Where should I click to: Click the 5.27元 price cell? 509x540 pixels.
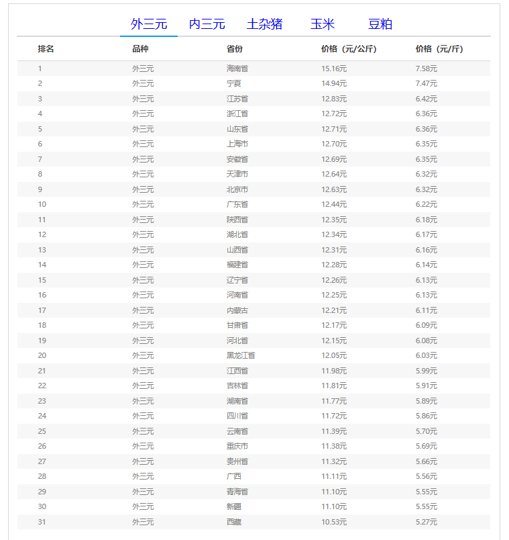point(427,522)
